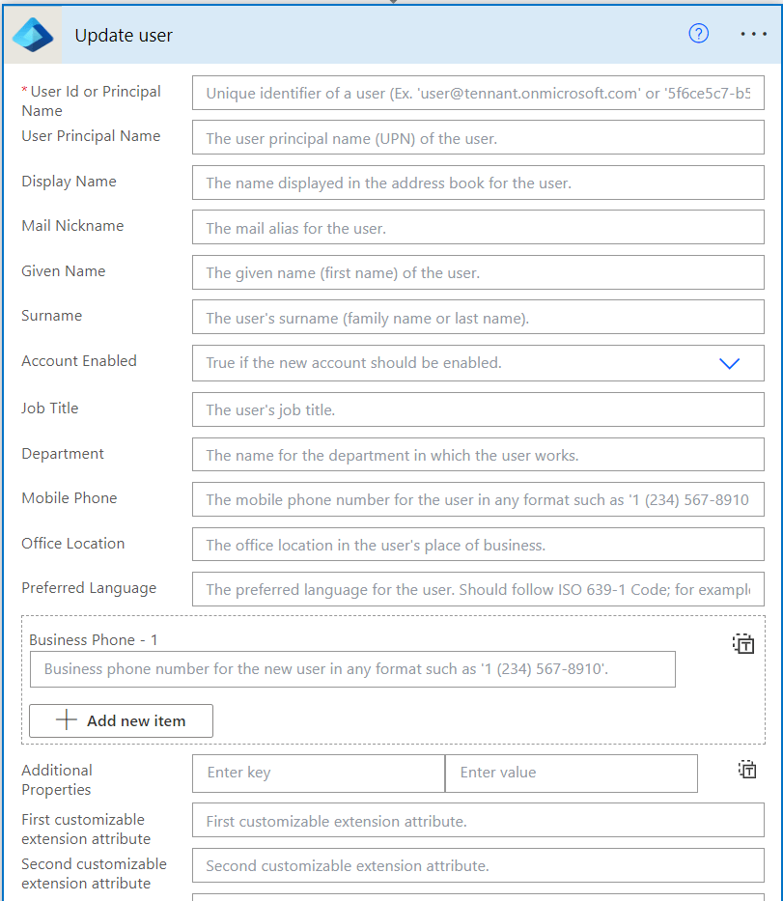Viewport: 783px width, 901px height.
Task: Focus the Given Name input box
Action: tap(478, 272)
